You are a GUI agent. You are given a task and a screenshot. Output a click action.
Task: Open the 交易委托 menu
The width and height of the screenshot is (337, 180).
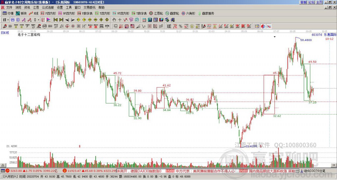click(x=90, y=8)
